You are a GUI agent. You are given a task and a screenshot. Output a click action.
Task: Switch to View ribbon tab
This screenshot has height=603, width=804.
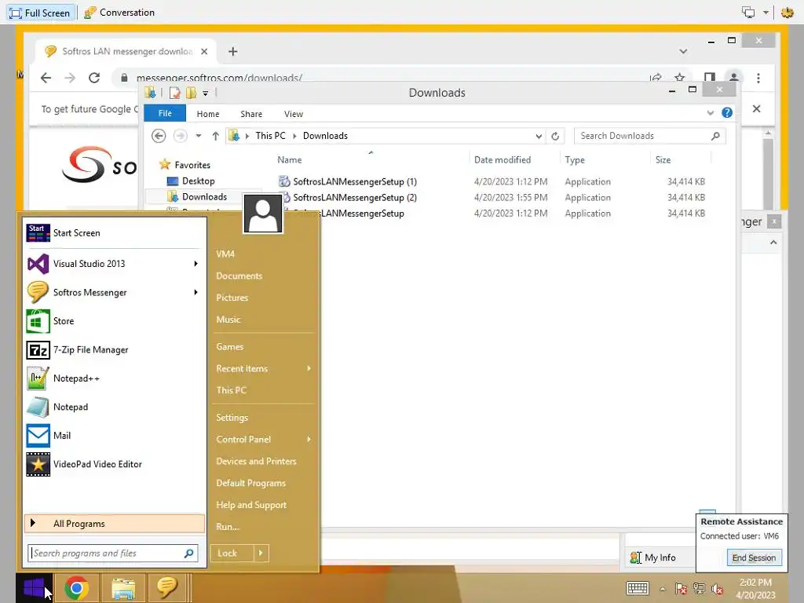coord(294,114)
